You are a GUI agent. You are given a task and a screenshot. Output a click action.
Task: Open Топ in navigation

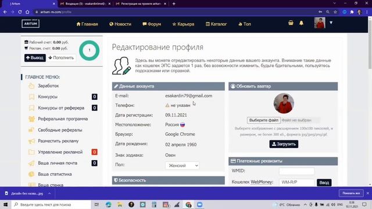point(244,24)
